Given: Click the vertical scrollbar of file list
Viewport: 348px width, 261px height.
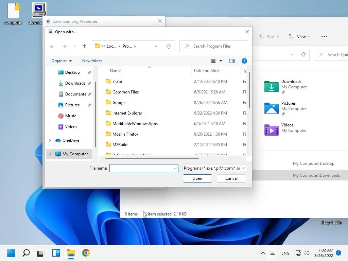Looking at the screenshot, I should click(x=249, y=90).
